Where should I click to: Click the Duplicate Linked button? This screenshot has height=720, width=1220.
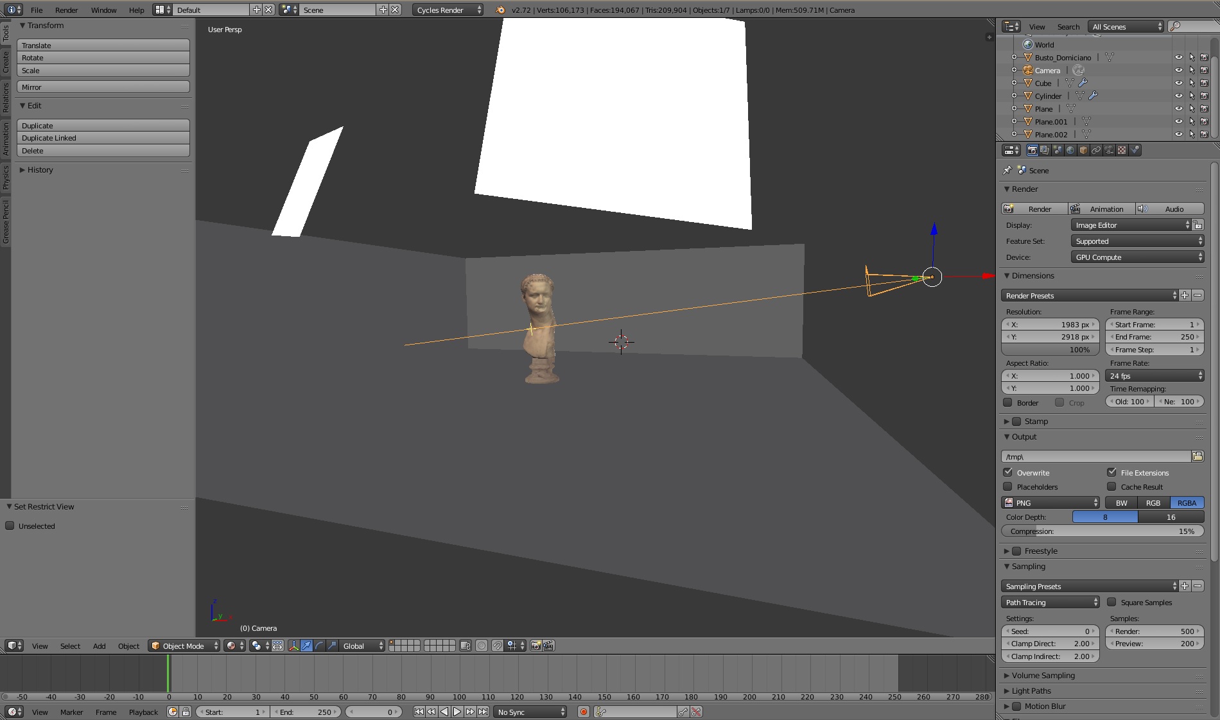click(x=103, y=138)
